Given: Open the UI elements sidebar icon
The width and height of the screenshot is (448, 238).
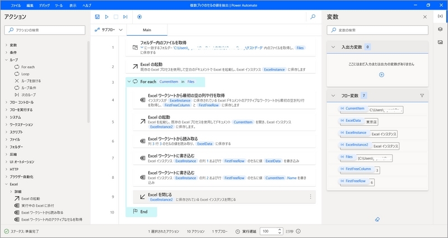Looking at the screenshot, I should click(440, 29).
